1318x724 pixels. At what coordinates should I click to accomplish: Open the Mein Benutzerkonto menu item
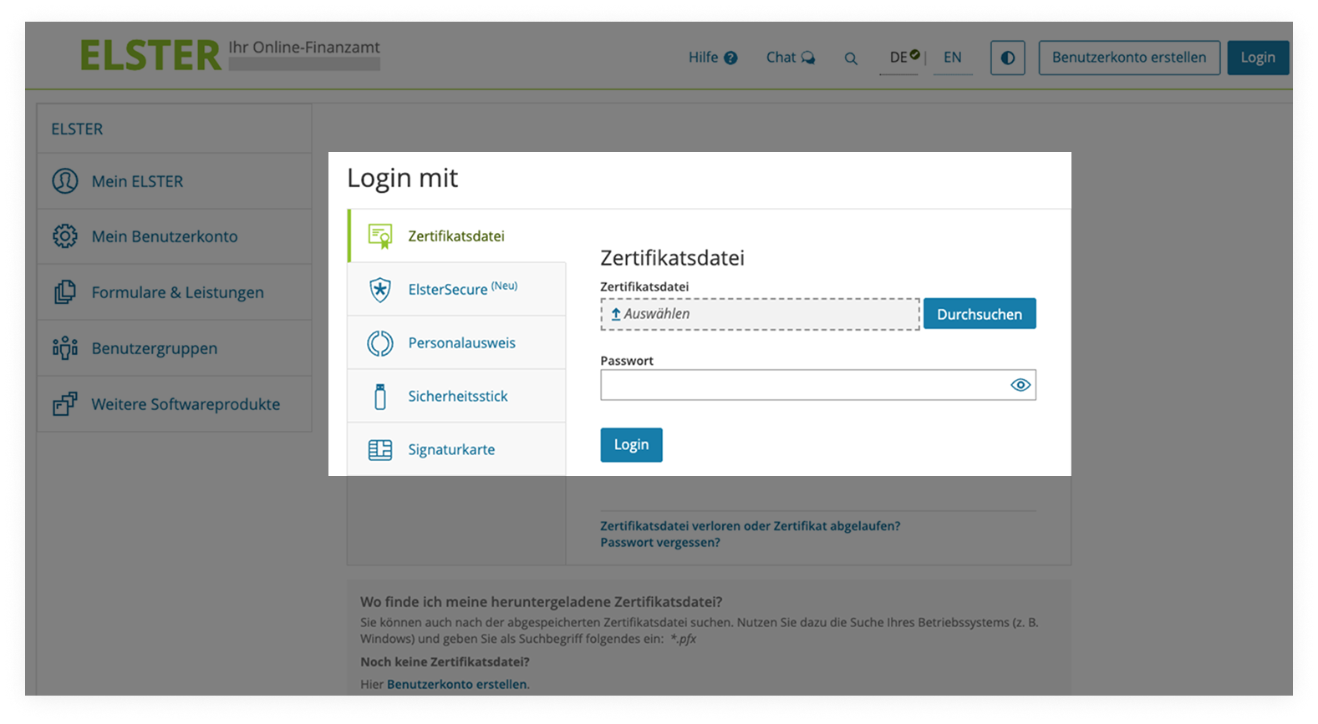174,236
